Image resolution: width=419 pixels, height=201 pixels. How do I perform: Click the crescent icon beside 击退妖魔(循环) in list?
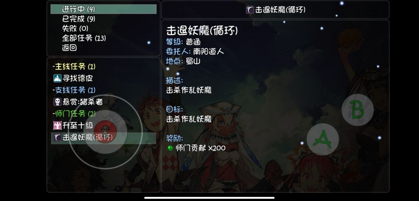pos(57,137)
